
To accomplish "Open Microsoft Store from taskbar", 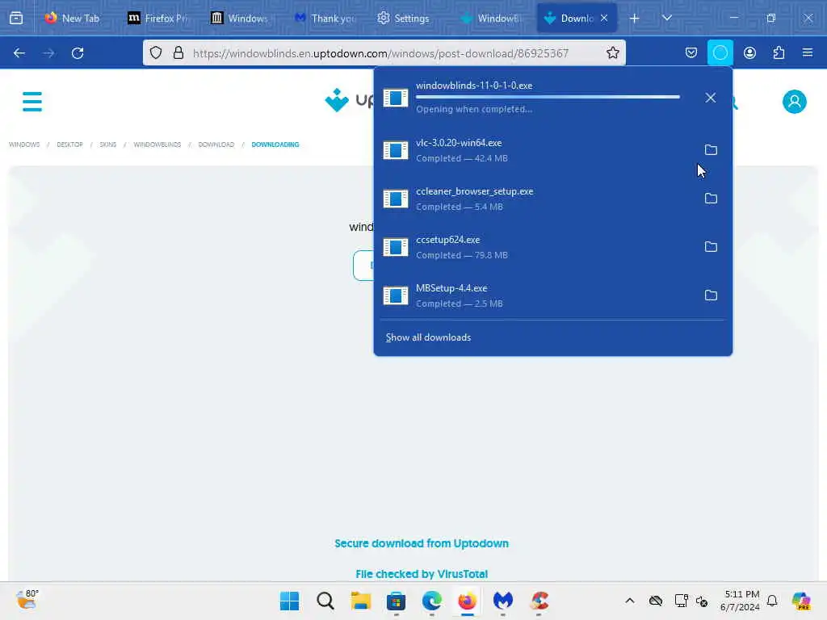I will (x=396, y=601).
